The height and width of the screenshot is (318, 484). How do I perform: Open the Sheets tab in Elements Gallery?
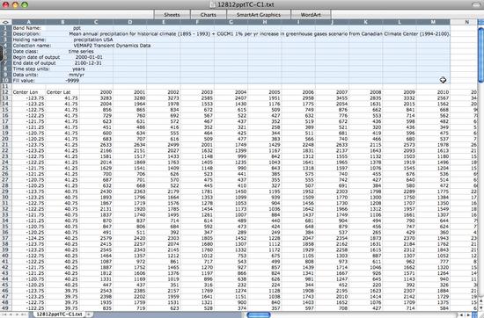click(x=172, y=14)
